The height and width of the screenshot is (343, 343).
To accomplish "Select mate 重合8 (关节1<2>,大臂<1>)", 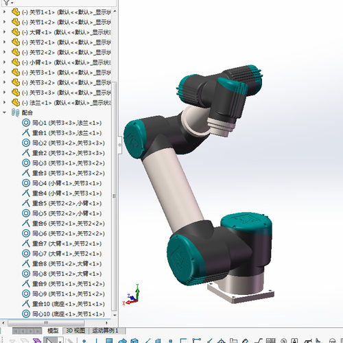I will (62, 263).
